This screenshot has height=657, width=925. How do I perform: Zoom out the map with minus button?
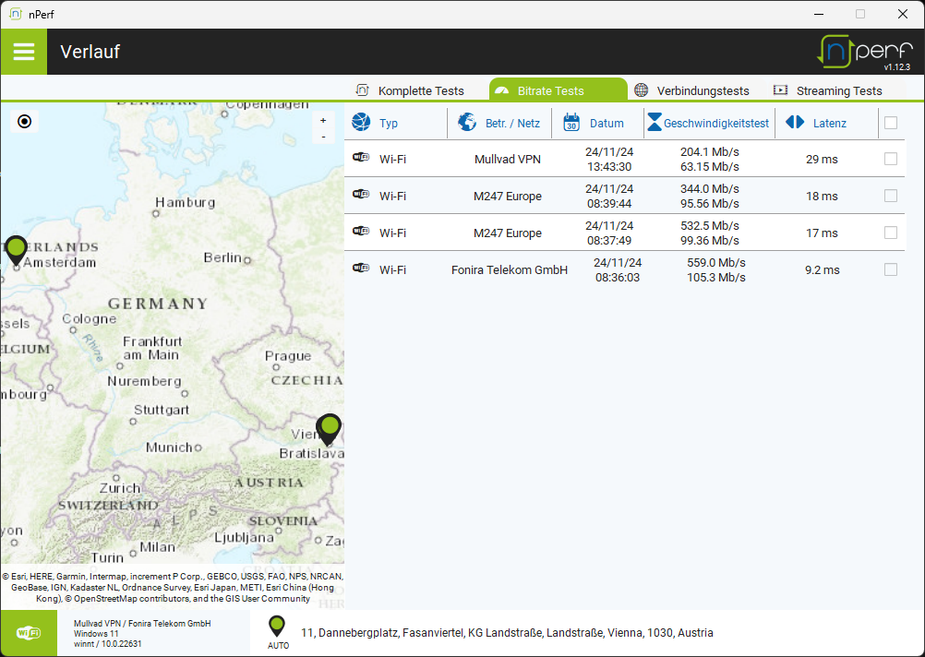click(x=322, y=137)
